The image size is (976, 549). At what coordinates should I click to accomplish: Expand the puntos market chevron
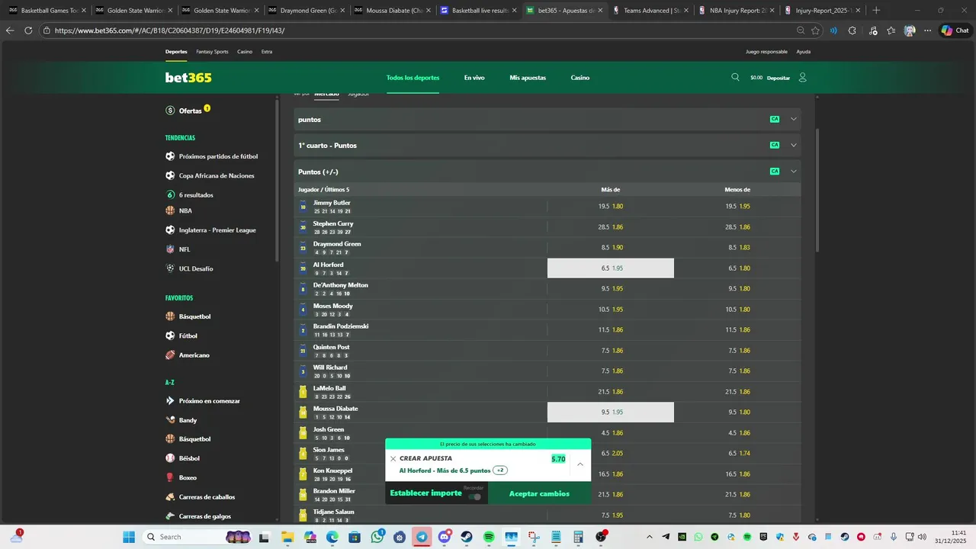pos(794,120)
